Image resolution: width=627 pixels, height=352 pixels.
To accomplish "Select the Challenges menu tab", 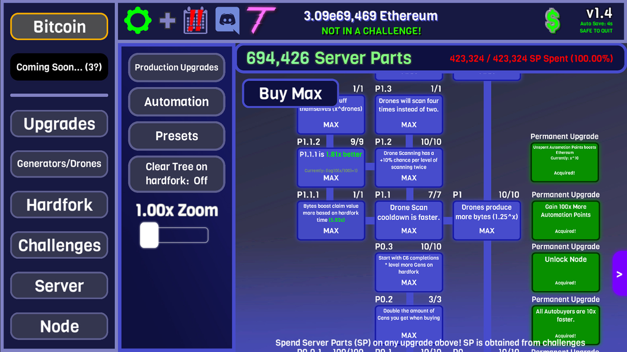I will (59, 245).
